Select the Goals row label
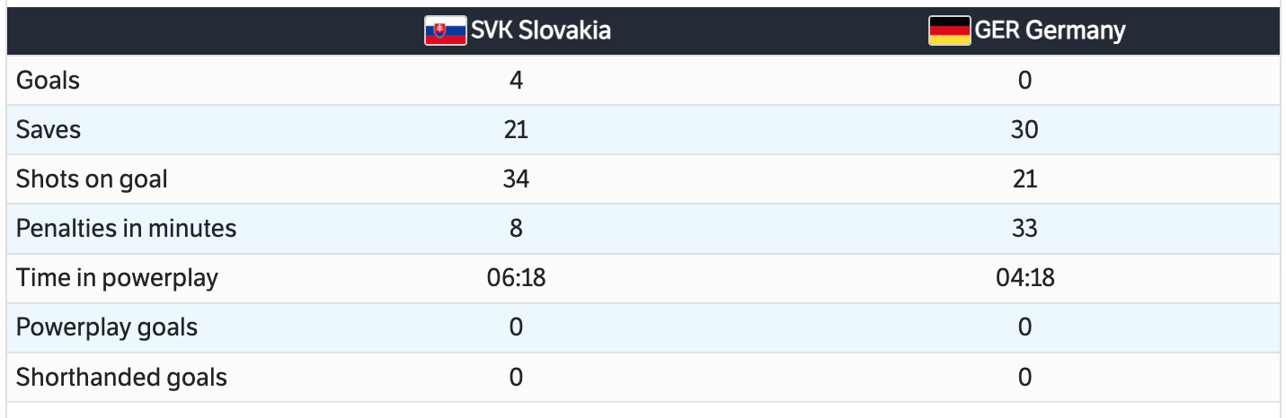The height and width of the screenshot is (418, 1286). click(49, 81)
